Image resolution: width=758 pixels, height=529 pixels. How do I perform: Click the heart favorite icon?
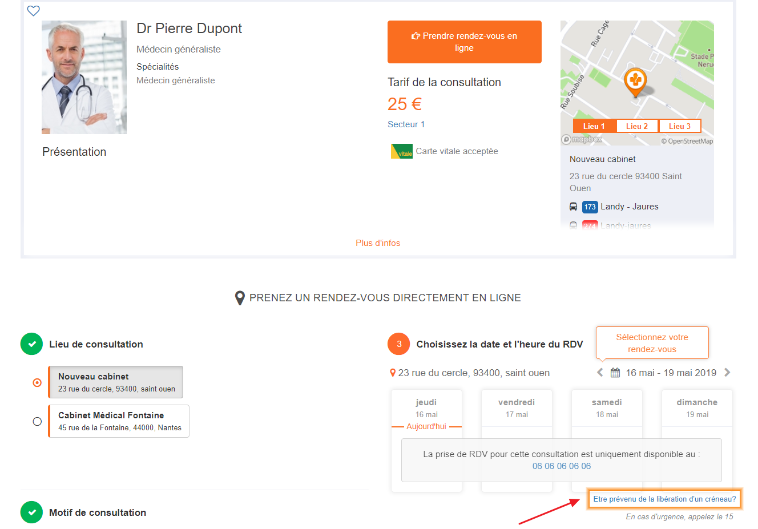pyautogui.click(x=34, y=11)
